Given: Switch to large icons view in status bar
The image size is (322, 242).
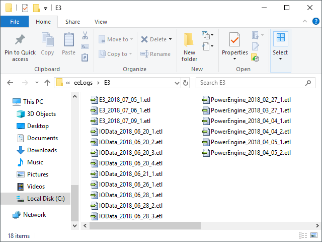Looking at the screenshot, I should point(313,235).
